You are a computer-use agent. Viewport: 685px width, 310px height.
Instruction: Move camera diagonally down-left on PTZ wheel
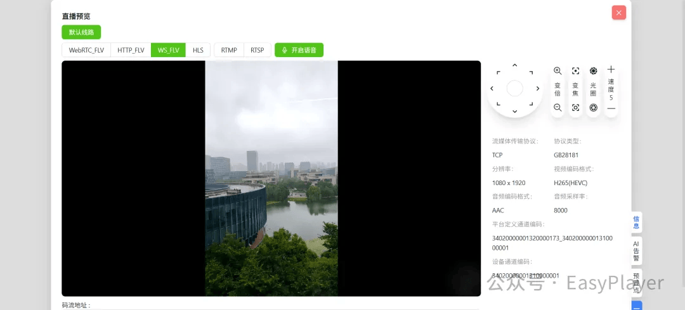click(499, 105)
